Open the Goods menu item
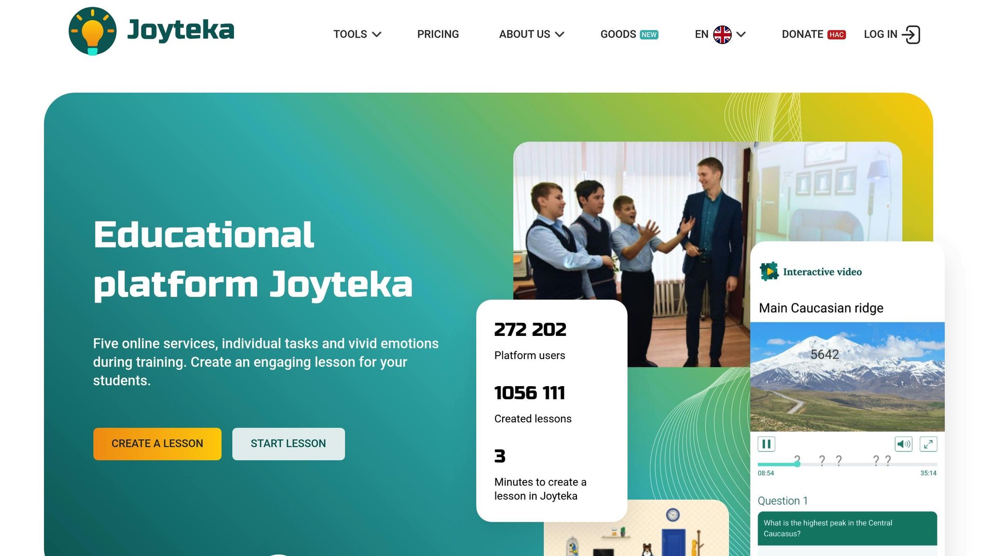 tap(618, 34)
